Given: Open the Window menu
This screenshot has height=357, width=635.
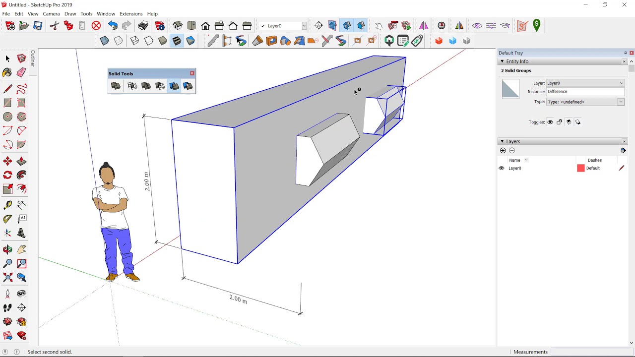Looking at the screenshot, I should click(106, 14).
